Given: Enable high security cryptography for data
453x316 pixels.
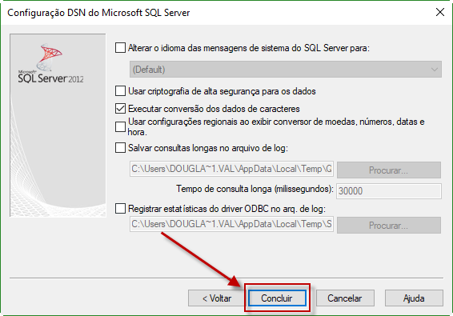Looking at the screenshot, I should pyautogui.click(x=120, y=91).
